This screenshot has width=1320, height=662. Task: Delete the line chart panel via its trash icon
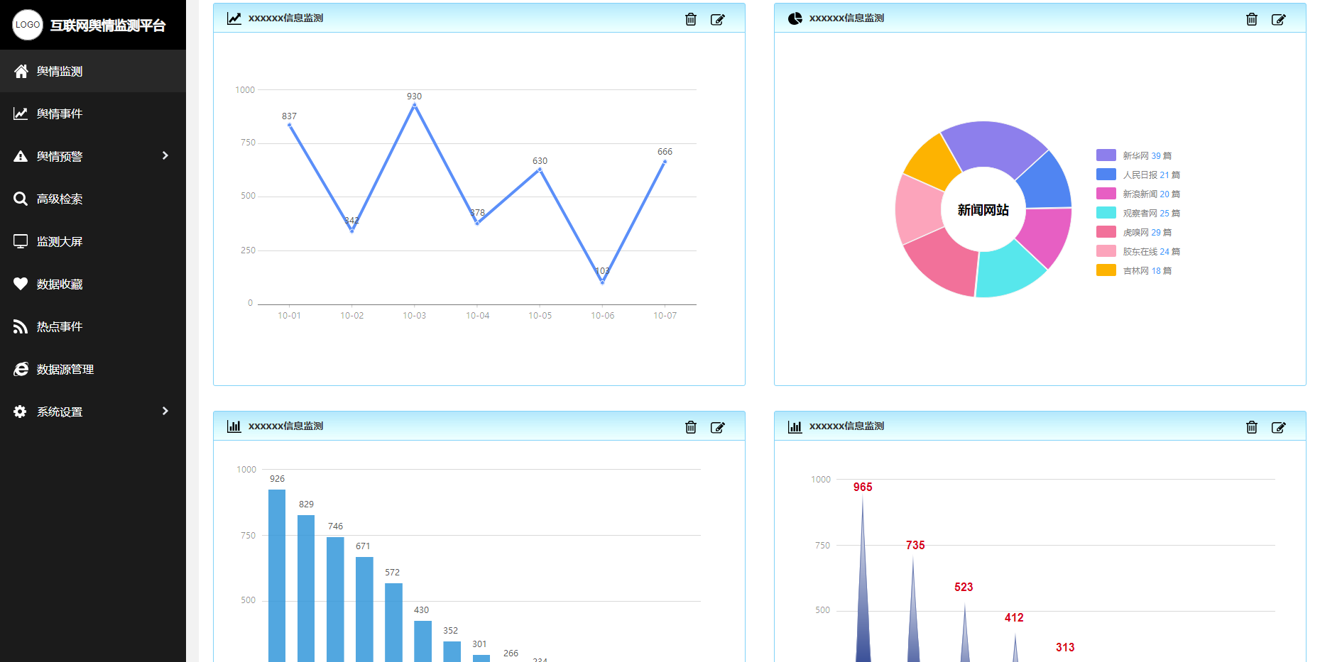point(691,19)
